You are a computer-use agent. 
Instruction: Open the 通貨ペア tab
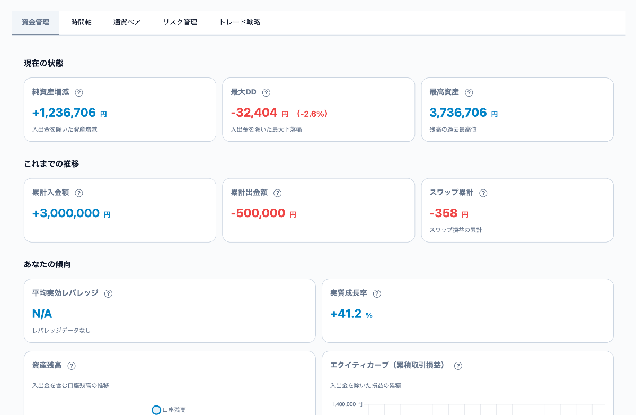127,22
